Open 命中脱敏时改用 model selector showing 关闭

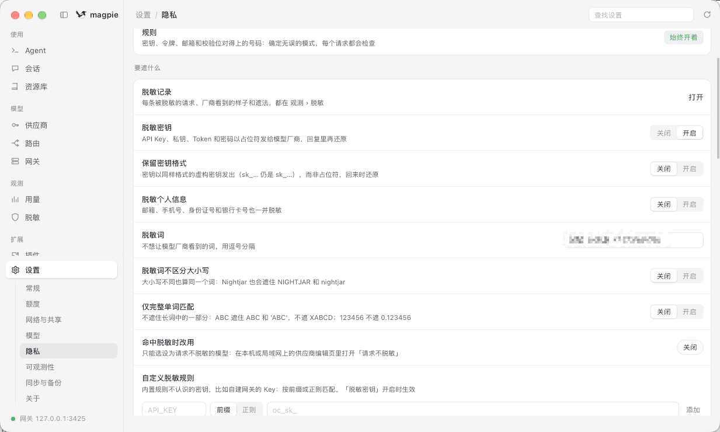pyautogui.click(x=690, y=347)
